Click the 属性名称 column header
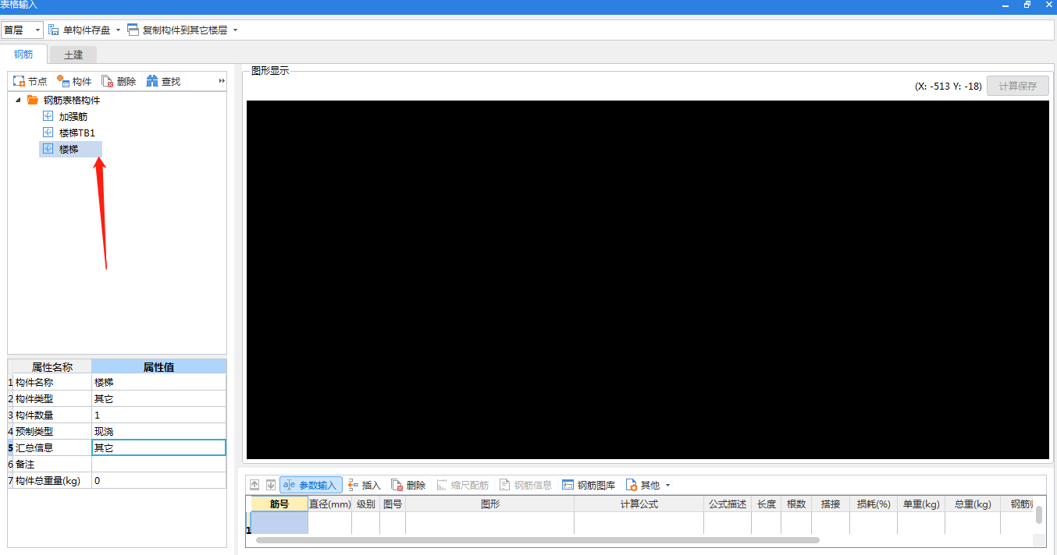This screenshot has width=1057, height=555. pos(52,366)
